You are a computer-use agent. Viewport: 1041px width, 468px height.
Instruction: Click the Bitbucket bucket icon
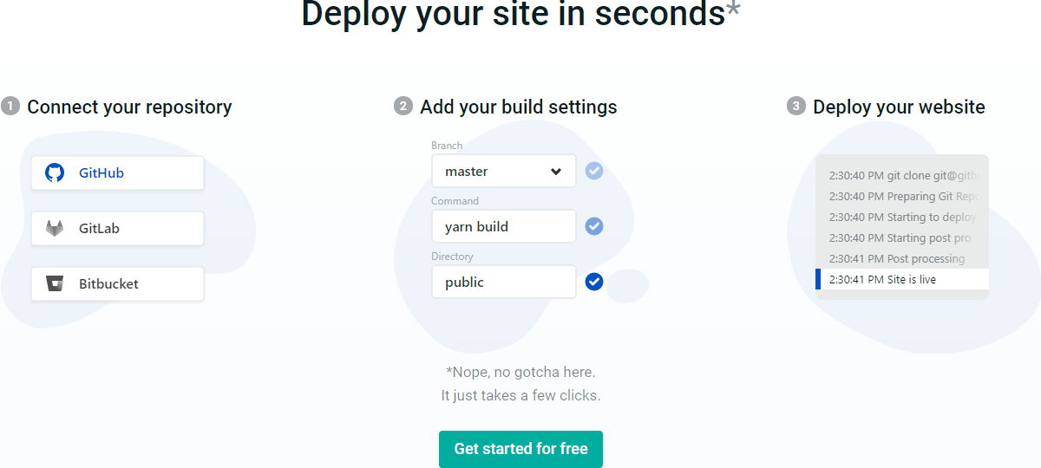coord(55,283)
